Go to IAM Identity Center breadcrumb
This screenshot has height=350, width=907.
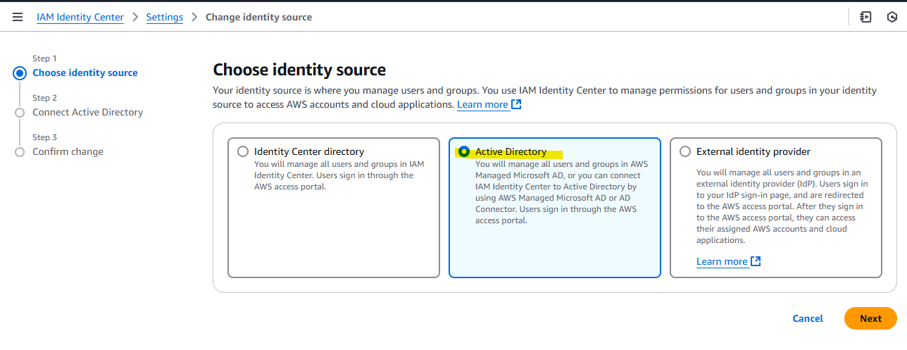pos(80,17)
